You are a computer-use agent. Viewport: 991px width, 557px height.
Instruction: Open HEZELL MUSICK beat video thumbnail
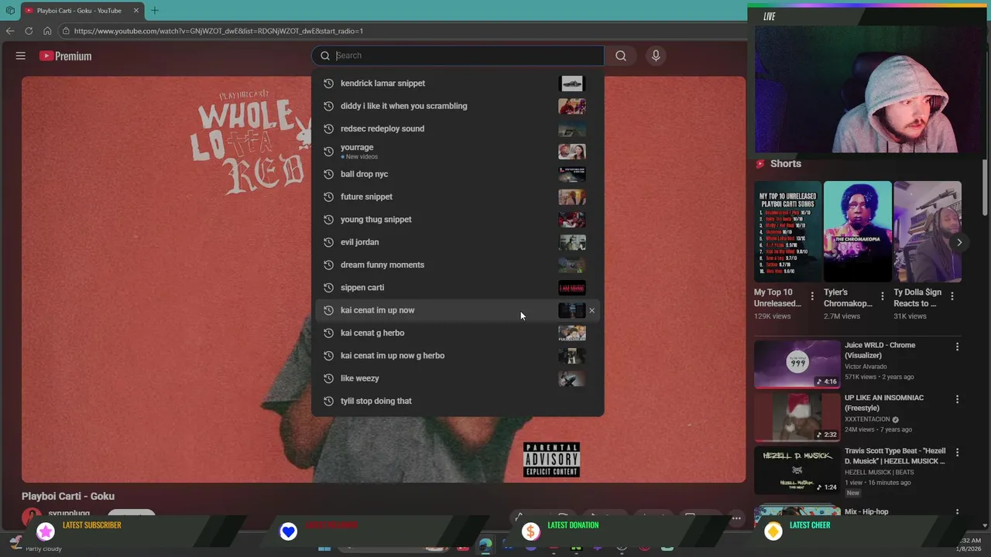point(797,470)
